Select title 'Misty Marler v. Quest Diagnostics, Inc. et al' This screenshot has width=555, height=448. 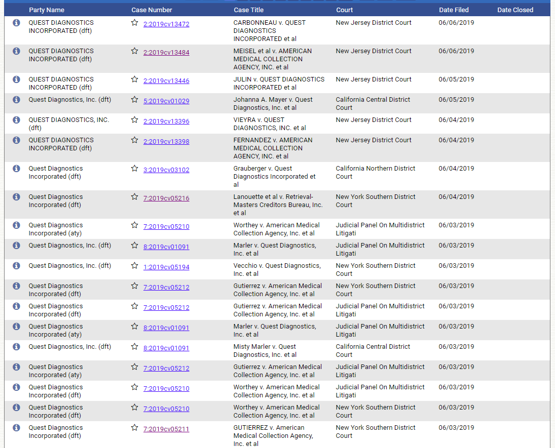click(265, 350)
